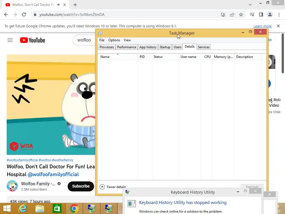Image resolution: width=285 pixels, height=214 pixels.
Task: View site info via the lock icon
Action: click(x=35, y=14)
